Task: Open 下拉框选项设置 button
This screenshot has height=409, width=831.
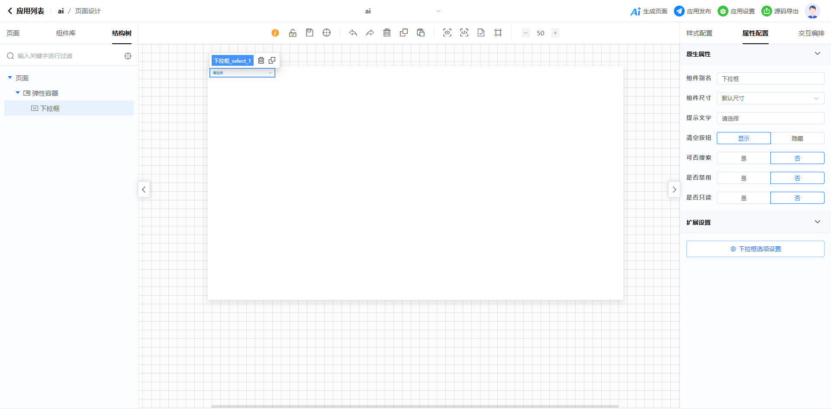Action: point(755,249)
